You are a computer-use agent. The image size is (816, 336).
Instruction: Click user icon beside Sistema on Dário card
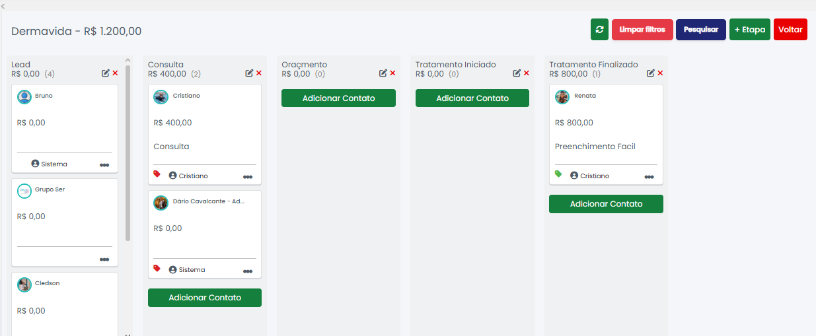[x=172, y=269]
